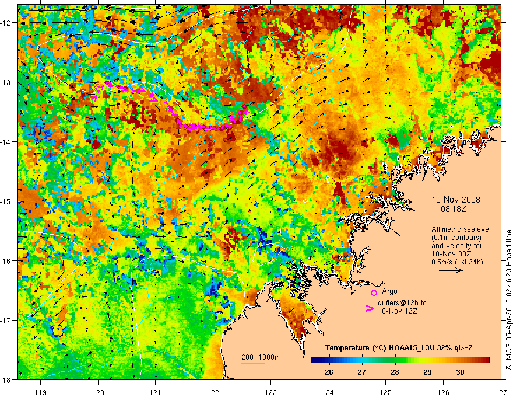Click the 'Argo' legend label
Image resolution: width=513 pixels, height=397 pixels.
(x=389, y=291)
